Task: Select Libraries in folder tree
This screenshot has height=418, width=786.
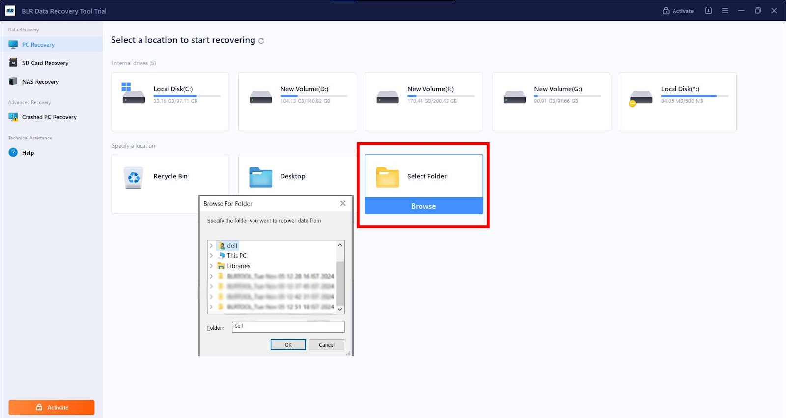Action: 238,266
